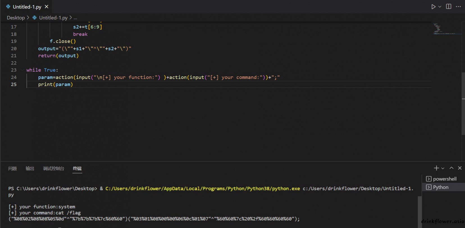Close the Untitled-1.py editor tab
Image resolution: width=465 pixels, height=228 pixels.
47,6
